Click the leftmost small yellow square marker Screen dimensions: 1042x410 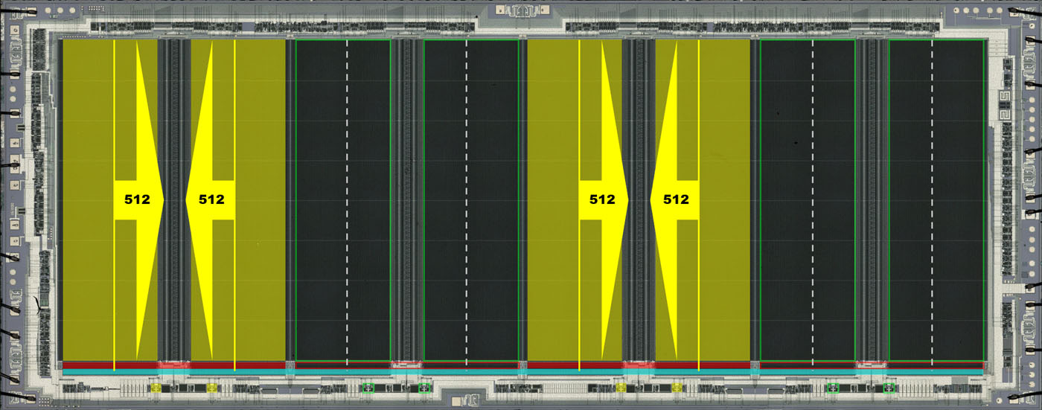coord(156,388)
